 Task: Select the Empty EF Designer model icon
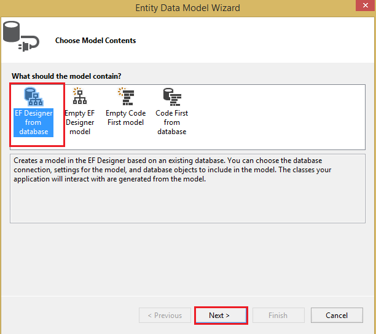pos(79,96)
